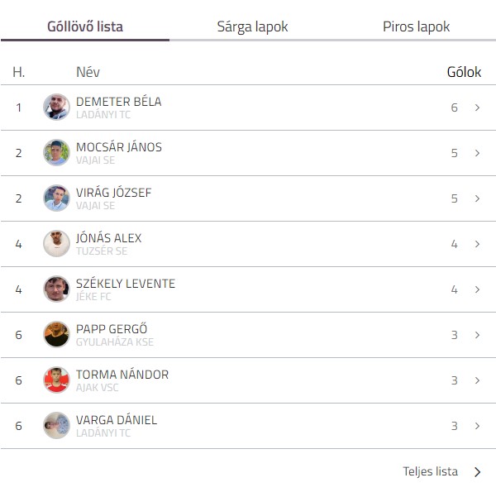496x492 pixels.
Task: Click the SZÉKELY LEVENTE player name
Action: click(x=126, y=283)
